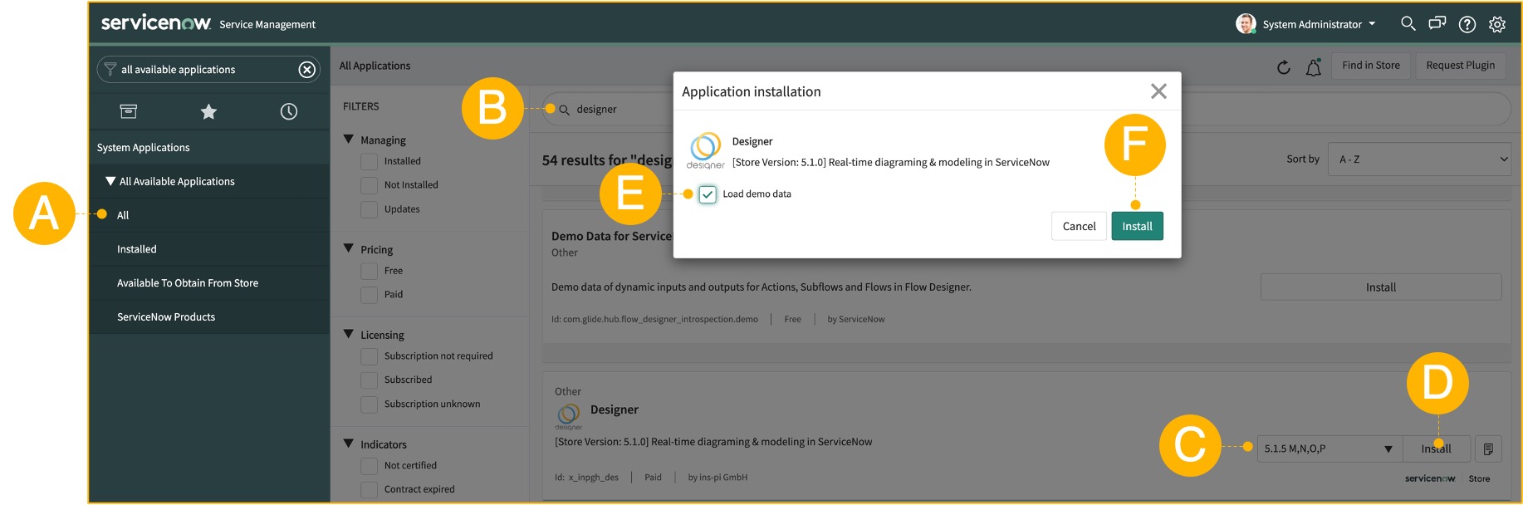
Task: Open the Connect chat sidebar icon
Action: pyautogui.click(x=1437, y=24)
